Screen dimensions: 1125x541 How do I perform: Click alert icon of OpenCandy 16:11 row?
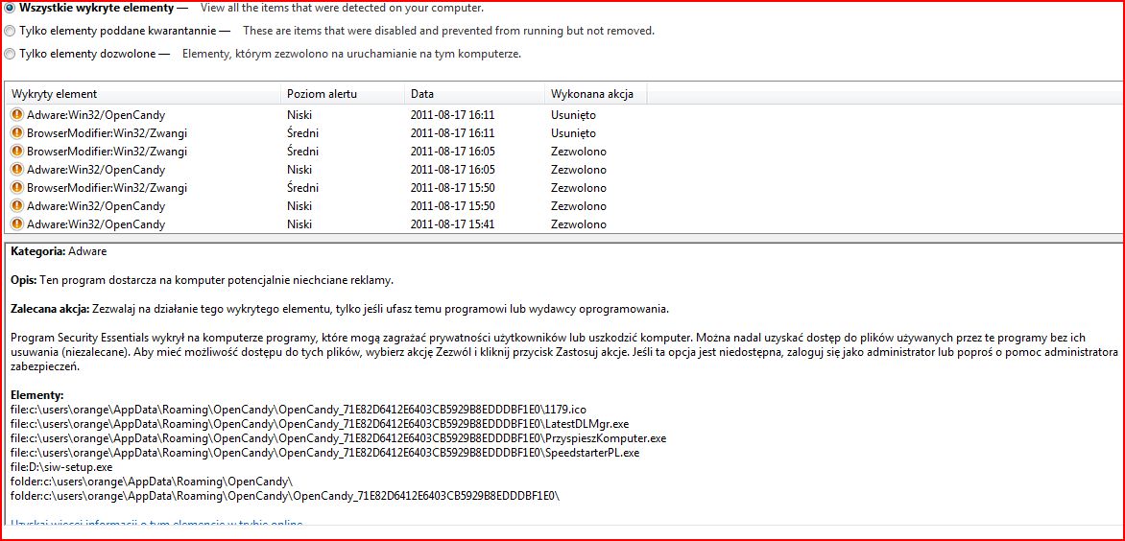(17, 115)
